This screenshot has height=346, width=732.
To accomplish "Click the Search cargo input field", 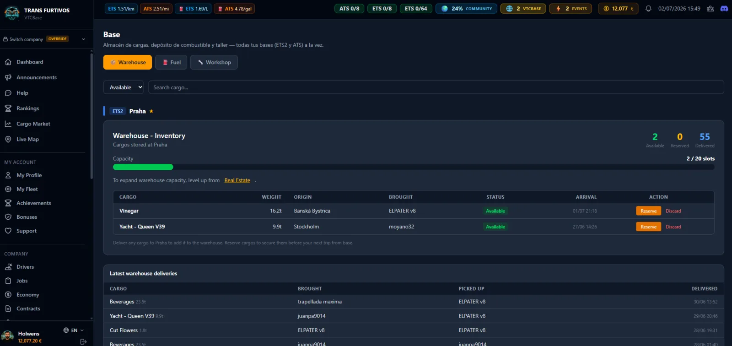I will [436, 87].
